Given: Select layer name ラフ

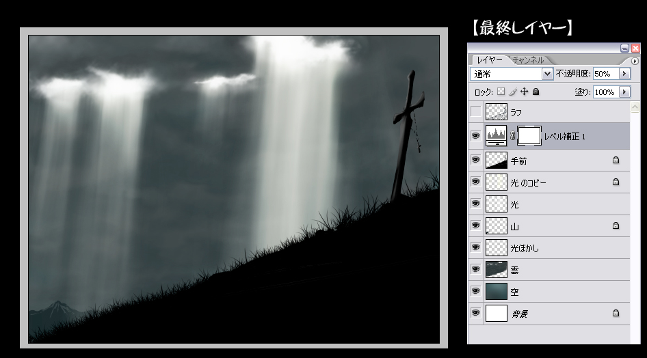Looking at the screenshot, I should click(x=516, y=112).
